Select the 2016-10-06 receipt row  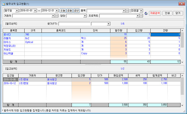point(92,79)
